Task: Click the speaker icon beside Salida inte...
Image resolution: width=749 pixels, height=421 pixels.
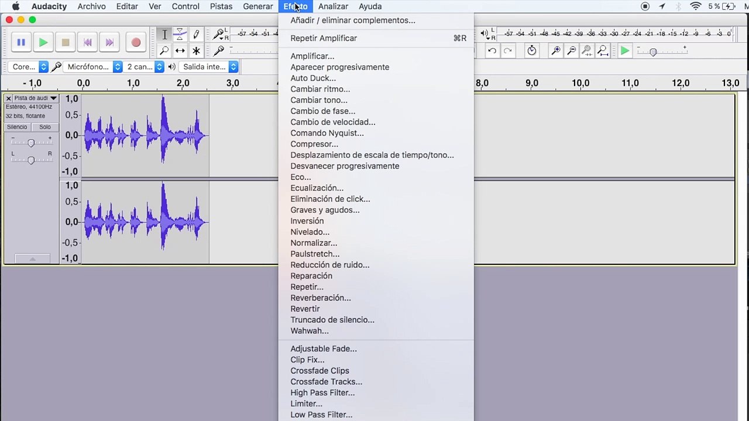Action: [171, 67]
